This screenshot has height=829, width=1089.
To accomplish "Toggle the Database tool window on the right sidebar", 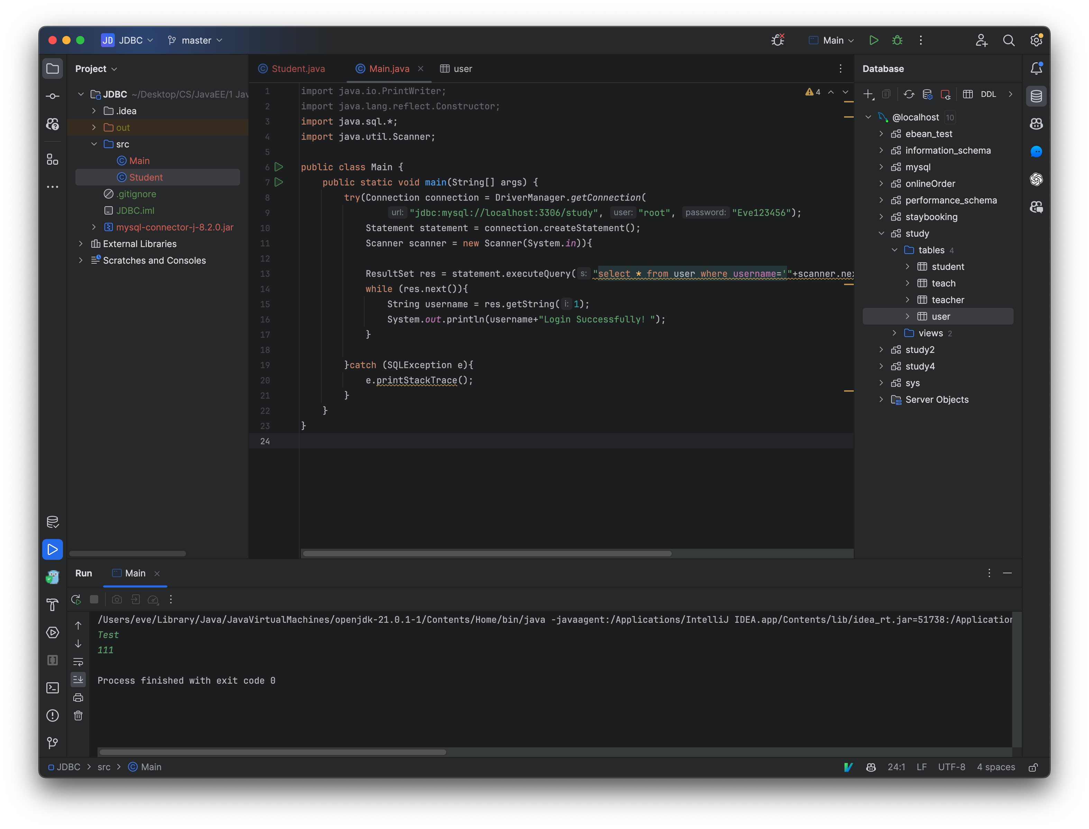I will pyautogui.click(x=1036, y=96).
